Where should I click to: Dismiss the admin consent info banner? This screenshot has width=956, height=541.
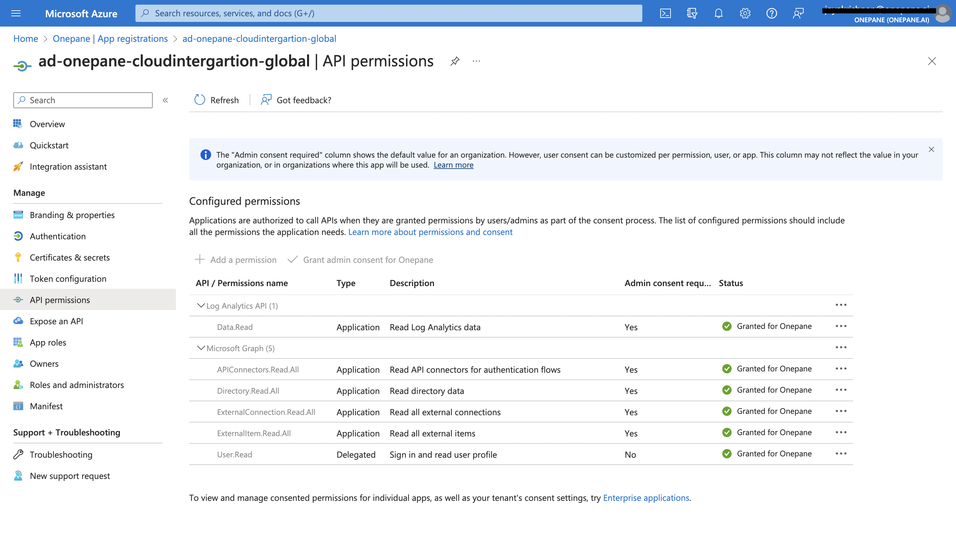(x=931, y=149)
